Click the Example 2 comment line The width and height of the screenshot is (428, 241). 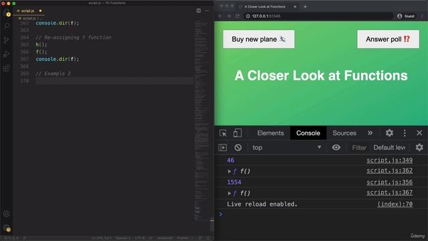(x=53, y=74)
